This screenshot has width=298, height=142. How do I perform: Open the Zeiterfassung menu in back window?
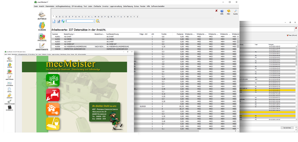pos(128,6)
